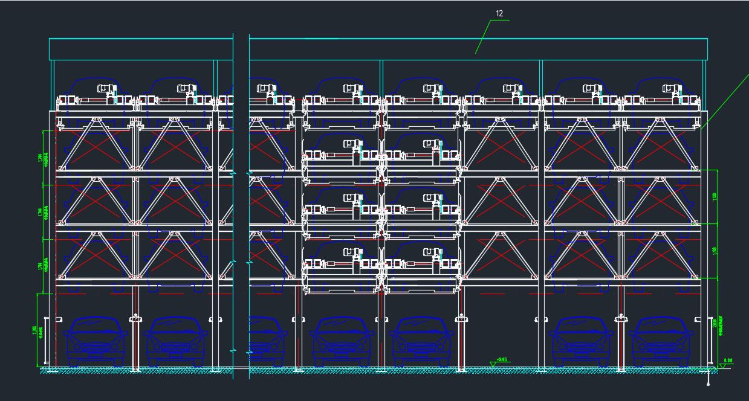Click the uppermost right-side green dimension text

pos(715,197)
